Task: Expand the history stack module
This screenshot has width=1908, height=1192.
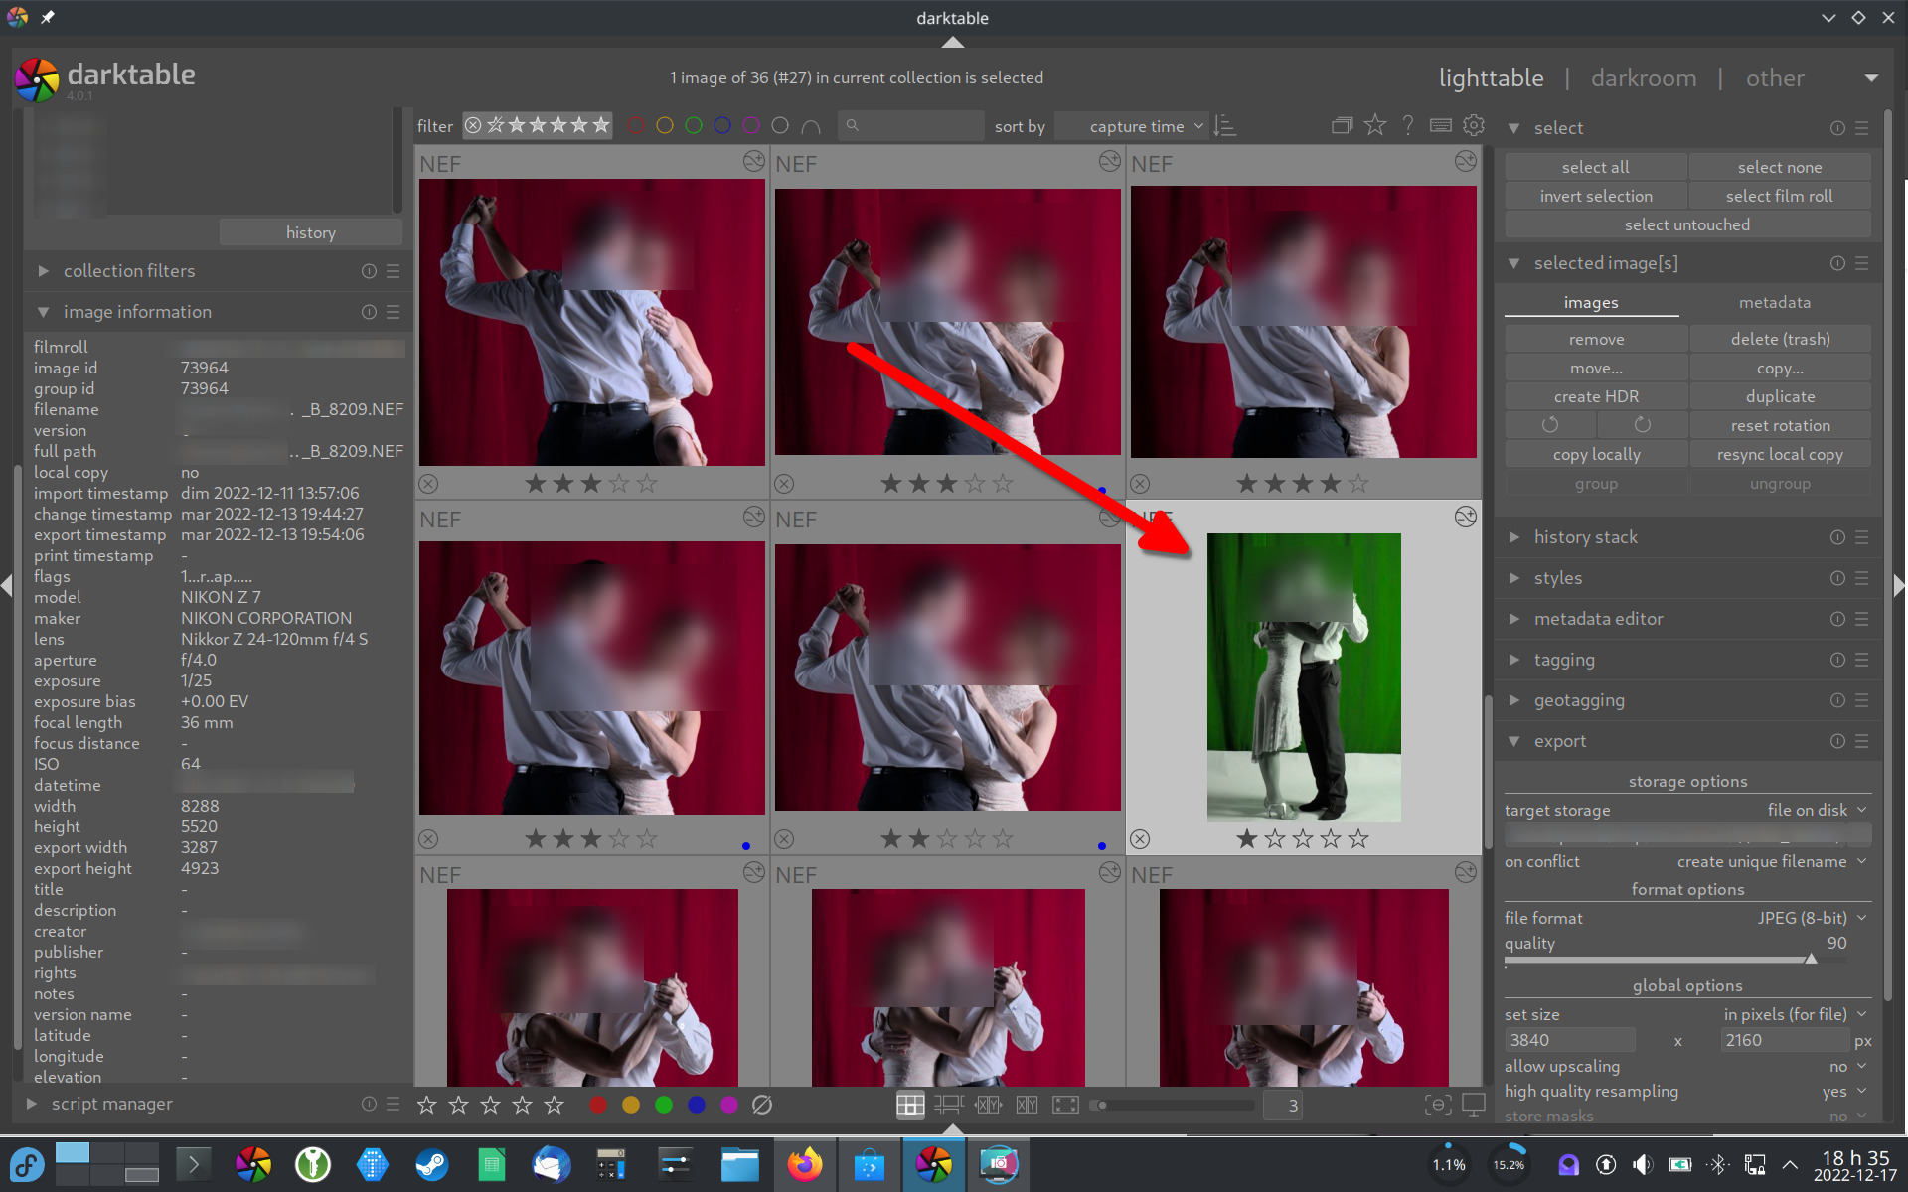Action: click(x=1585, y=537)
